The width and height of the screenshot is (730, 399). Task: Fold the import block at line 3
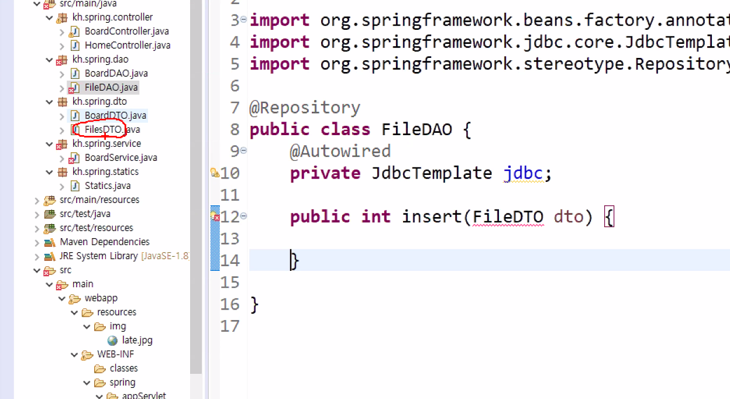click(x=243, y=19)
